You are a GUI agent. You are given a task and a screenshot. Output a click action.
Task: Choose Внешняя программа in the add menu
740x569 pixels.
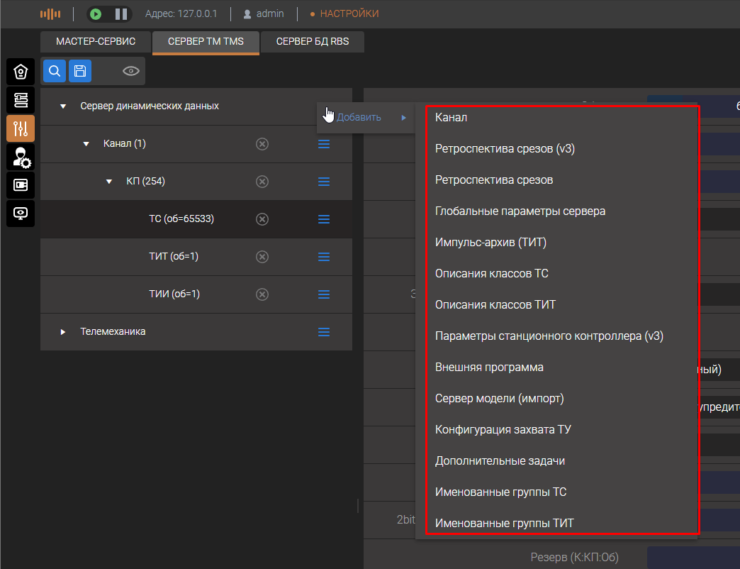coord(489,368)
